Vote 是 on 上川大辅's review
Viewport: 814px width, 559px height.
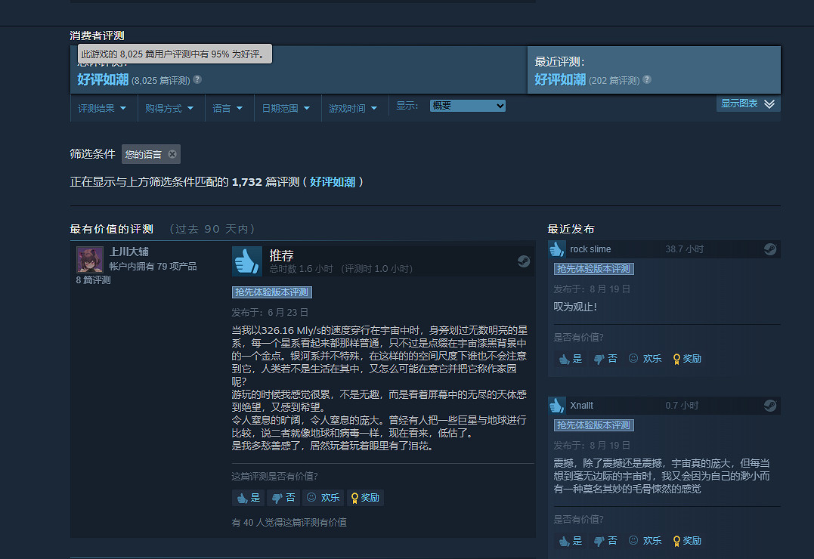coord(248,498)
